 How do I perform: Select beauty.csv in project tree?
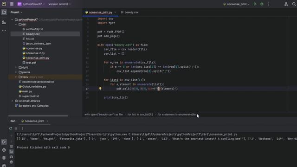(x=45, y=34)
